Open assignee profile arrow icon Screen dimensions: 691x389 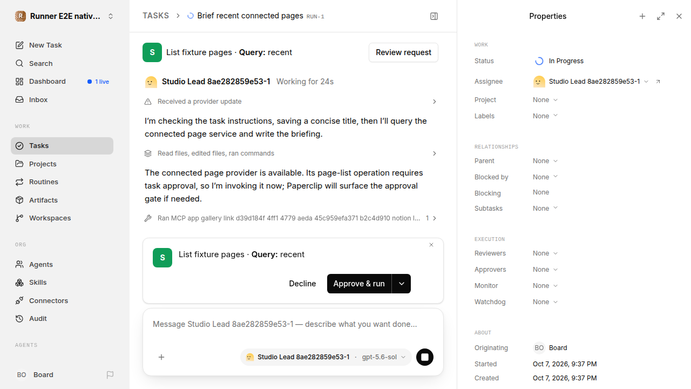pos(658,82)
